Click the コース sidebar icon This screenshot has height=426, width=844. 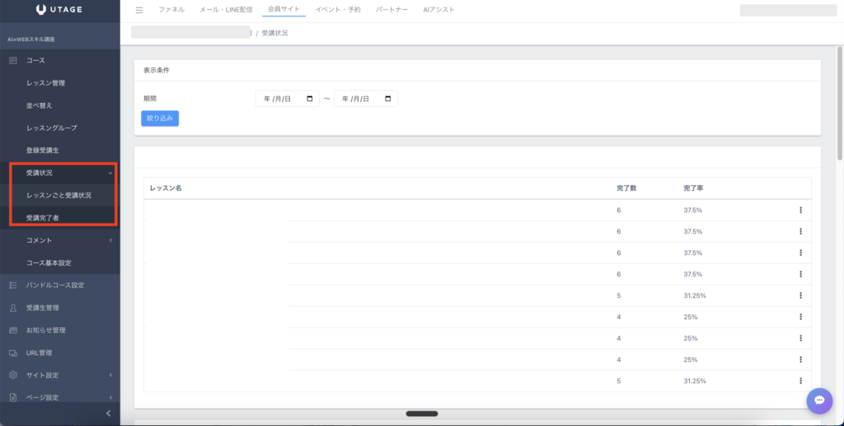click(x=13, y=61)
